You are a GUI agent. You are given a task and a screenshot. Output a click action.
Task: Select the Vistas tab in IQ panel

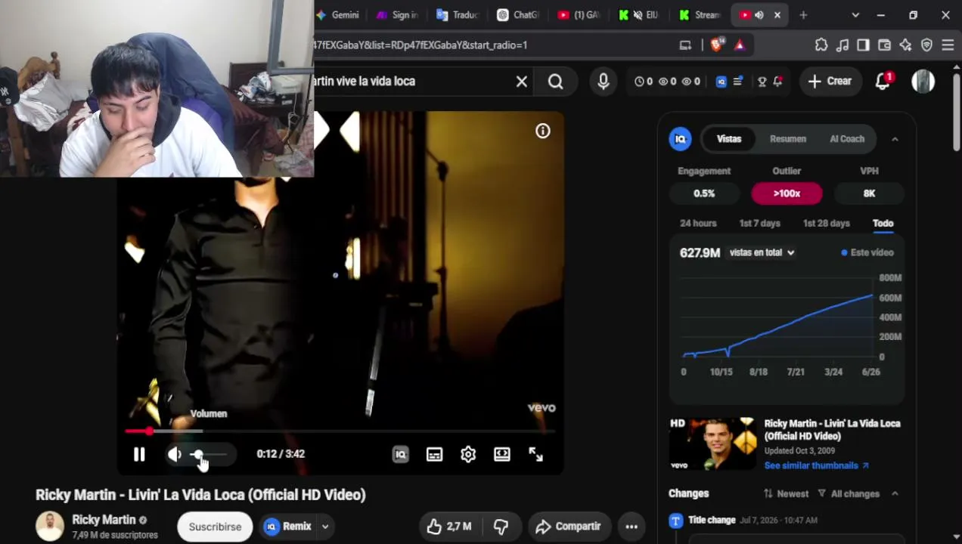click(729, 139)
